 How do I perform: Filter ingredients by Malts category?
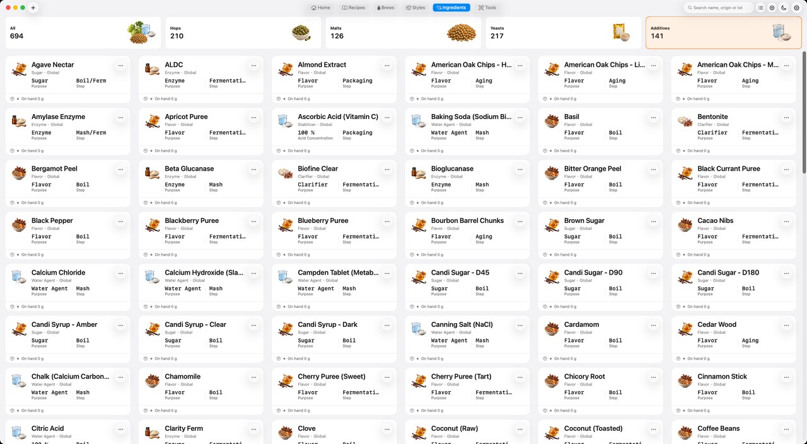(403, 33)
